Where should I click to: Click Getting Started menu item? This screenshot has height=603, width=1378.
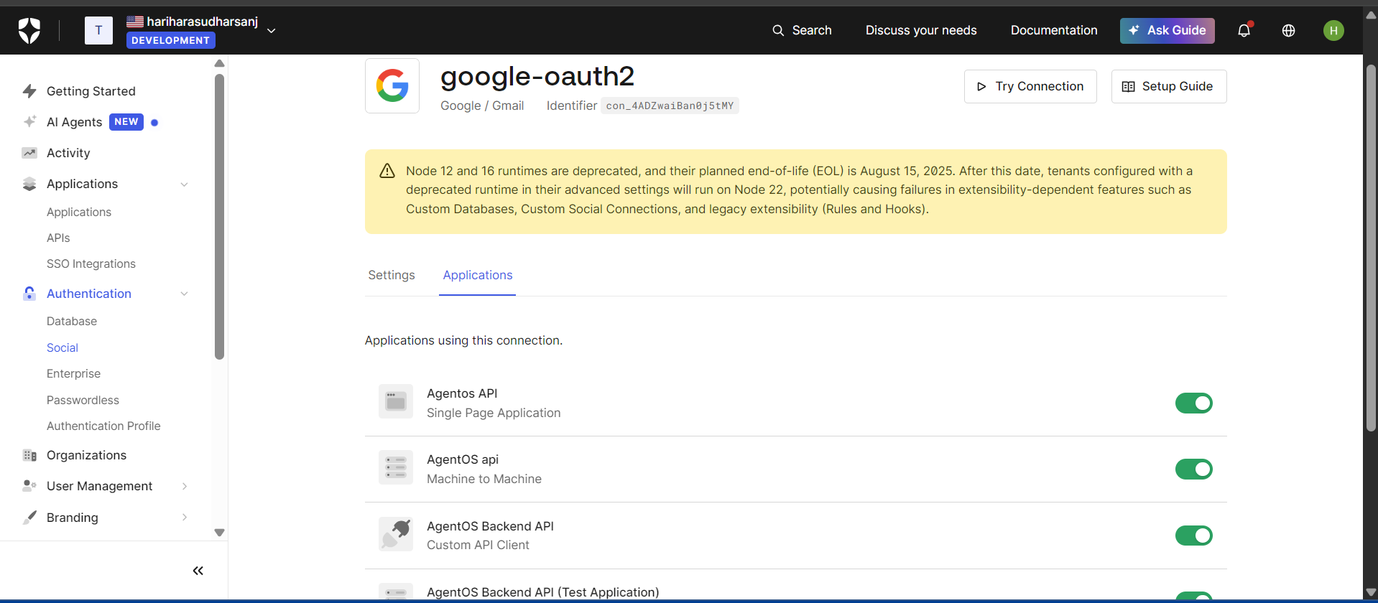point(91,91)
